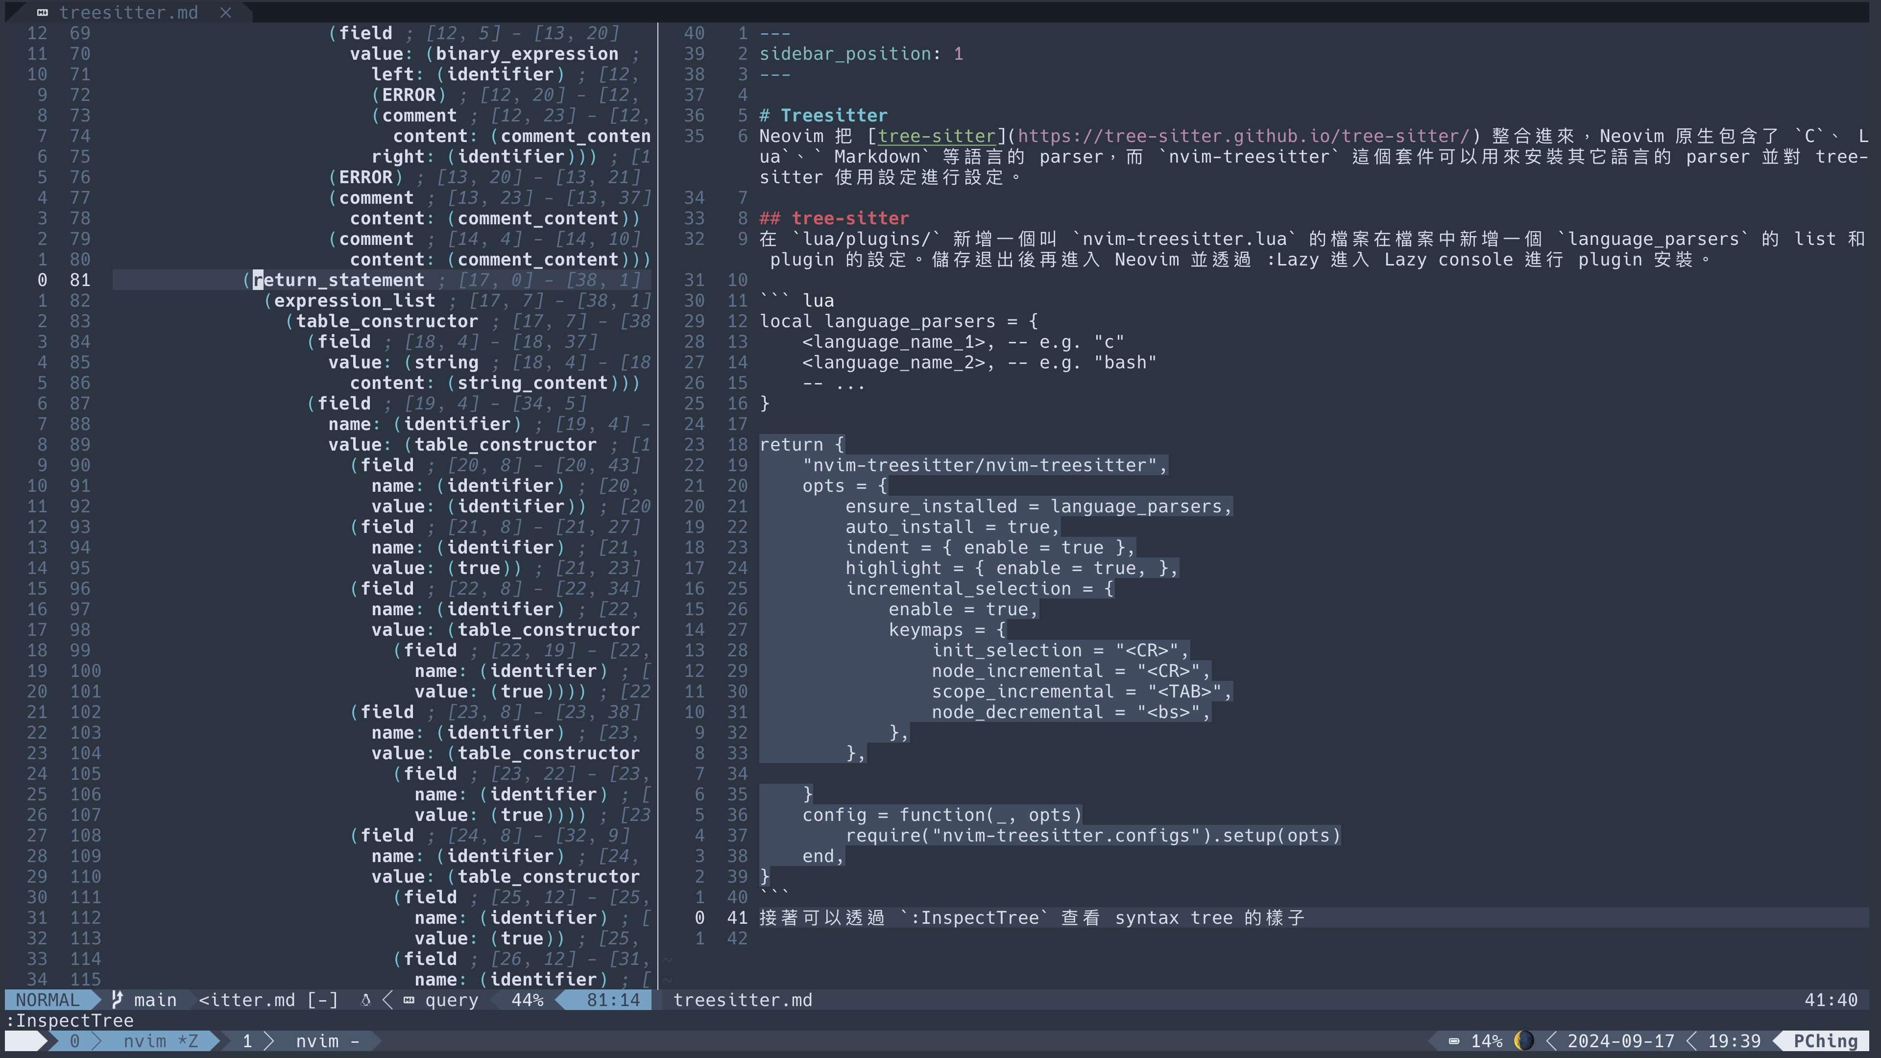Viewport: 1881px width, 1058px height.
Task: Switch to tmux window 1 nvim -
Action: 301,1040
